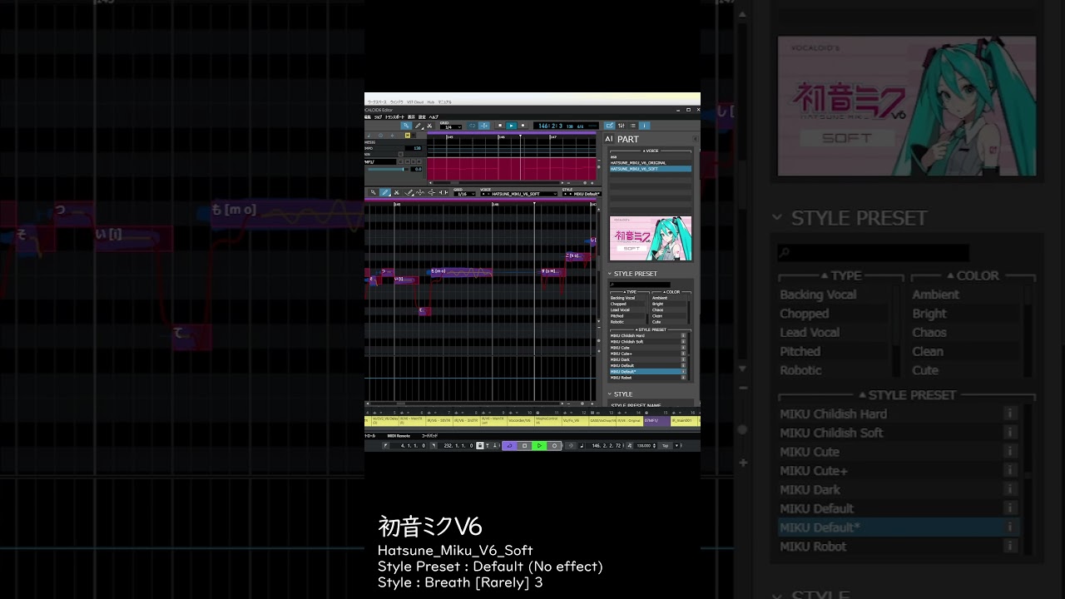Open the 設定 menu
The image size is (1065, 599).
[x=422, y=117]
